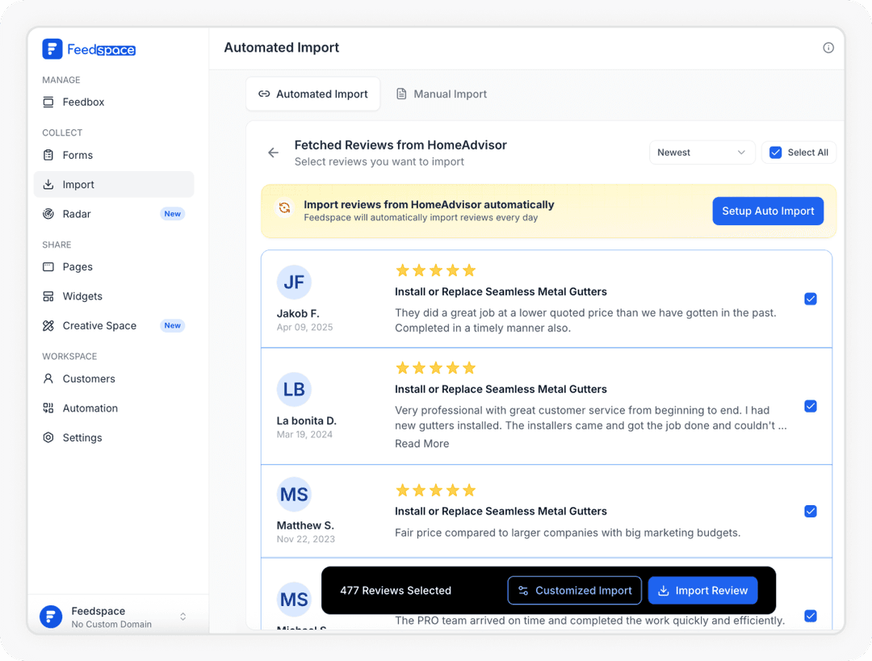Expand the workspace switcher chevrons
The width and height of the screenshot is (872, 661).
[183, 617]
